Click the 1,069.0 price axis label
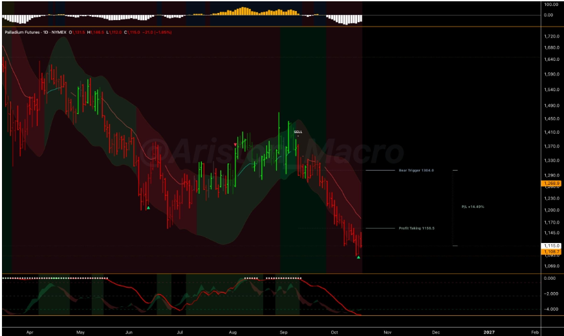 (x=552, y=266)
